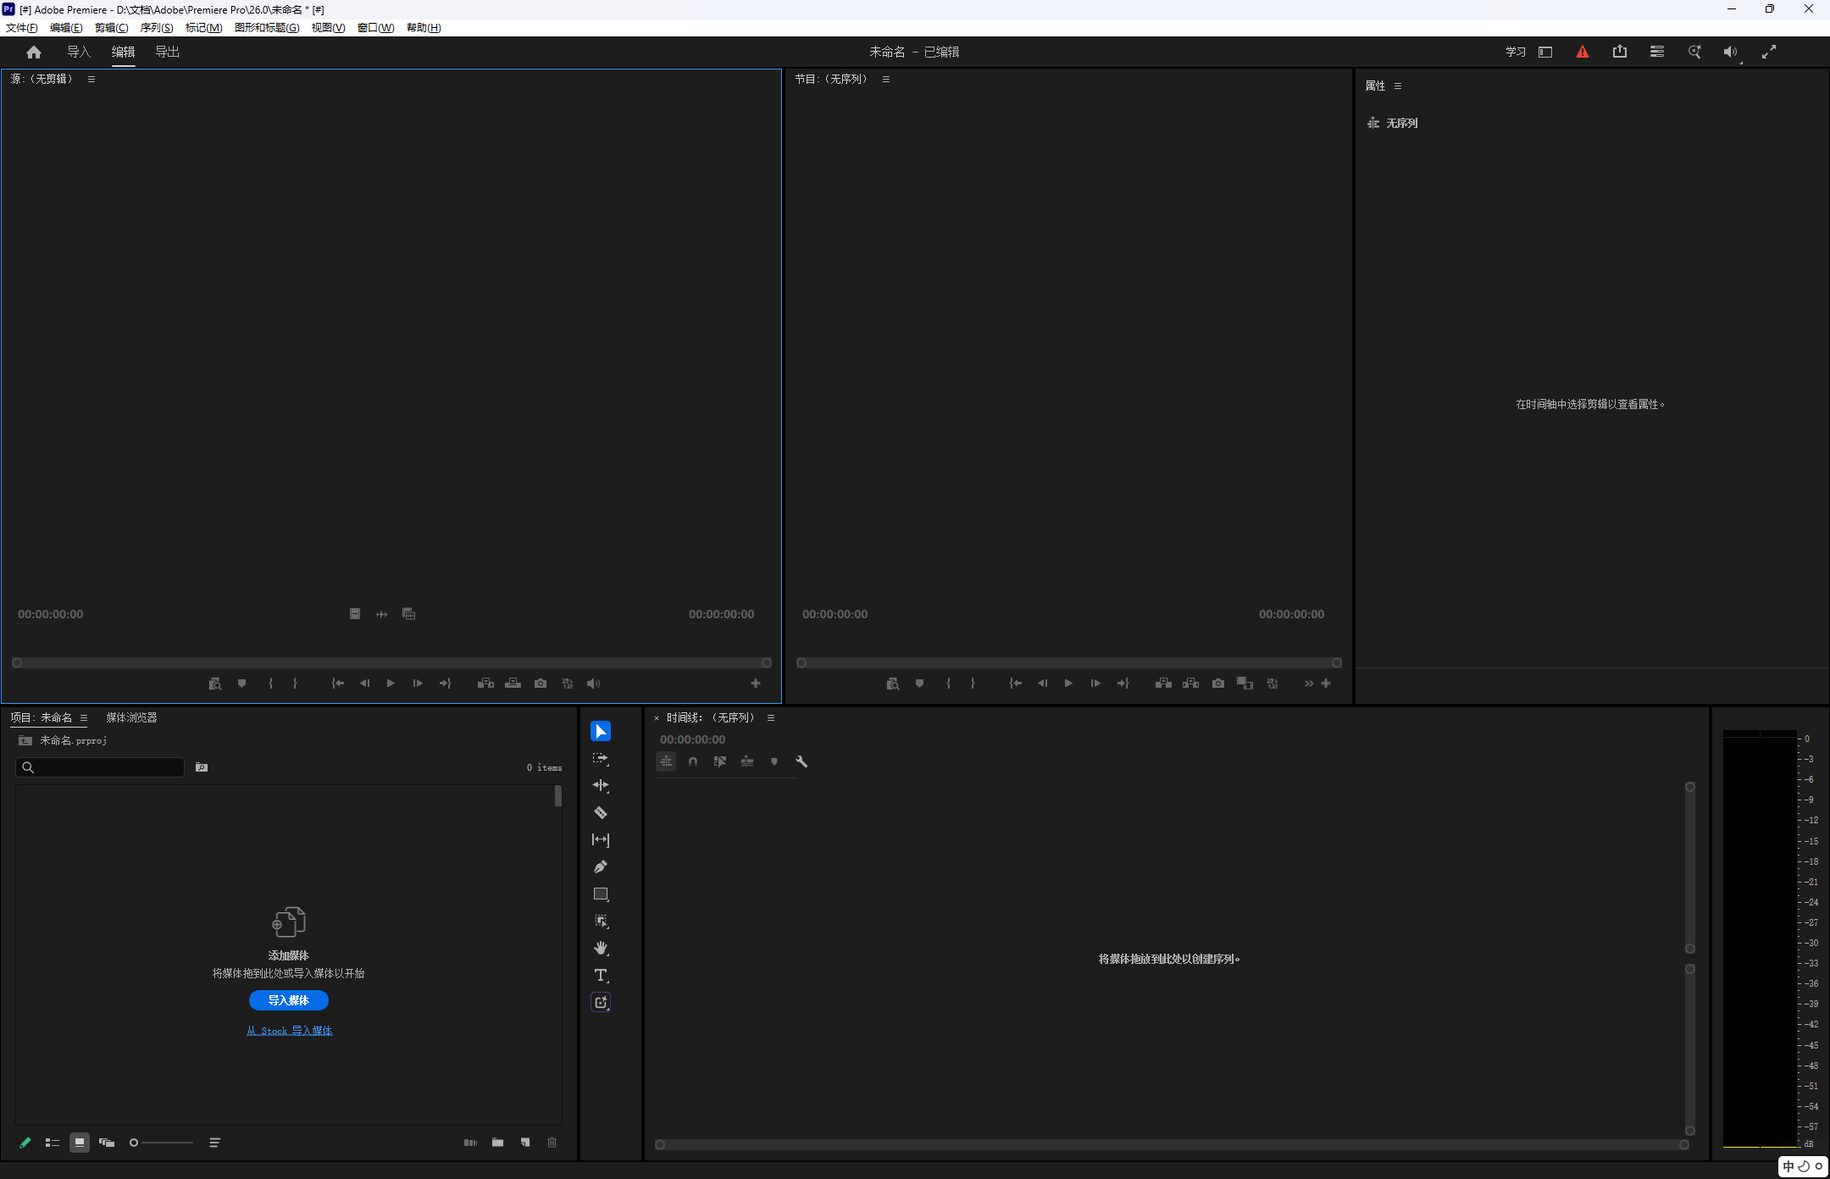Select the Hand tool
The width and height of the screenshot is (1830, 1179).
[601, 949]
